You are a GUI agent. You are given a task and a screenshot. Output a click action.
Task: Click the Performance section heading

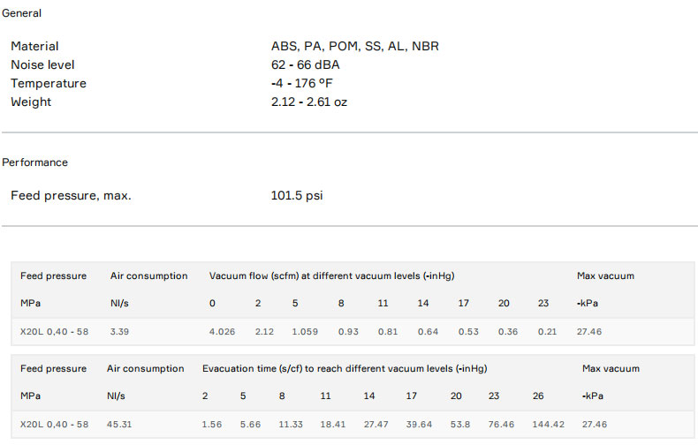35,162
